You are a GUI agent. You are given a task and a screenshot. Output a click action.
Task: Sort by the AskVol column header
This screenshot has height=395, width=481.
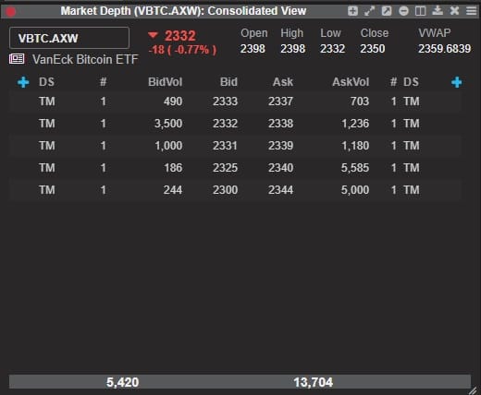click(351, 82)
